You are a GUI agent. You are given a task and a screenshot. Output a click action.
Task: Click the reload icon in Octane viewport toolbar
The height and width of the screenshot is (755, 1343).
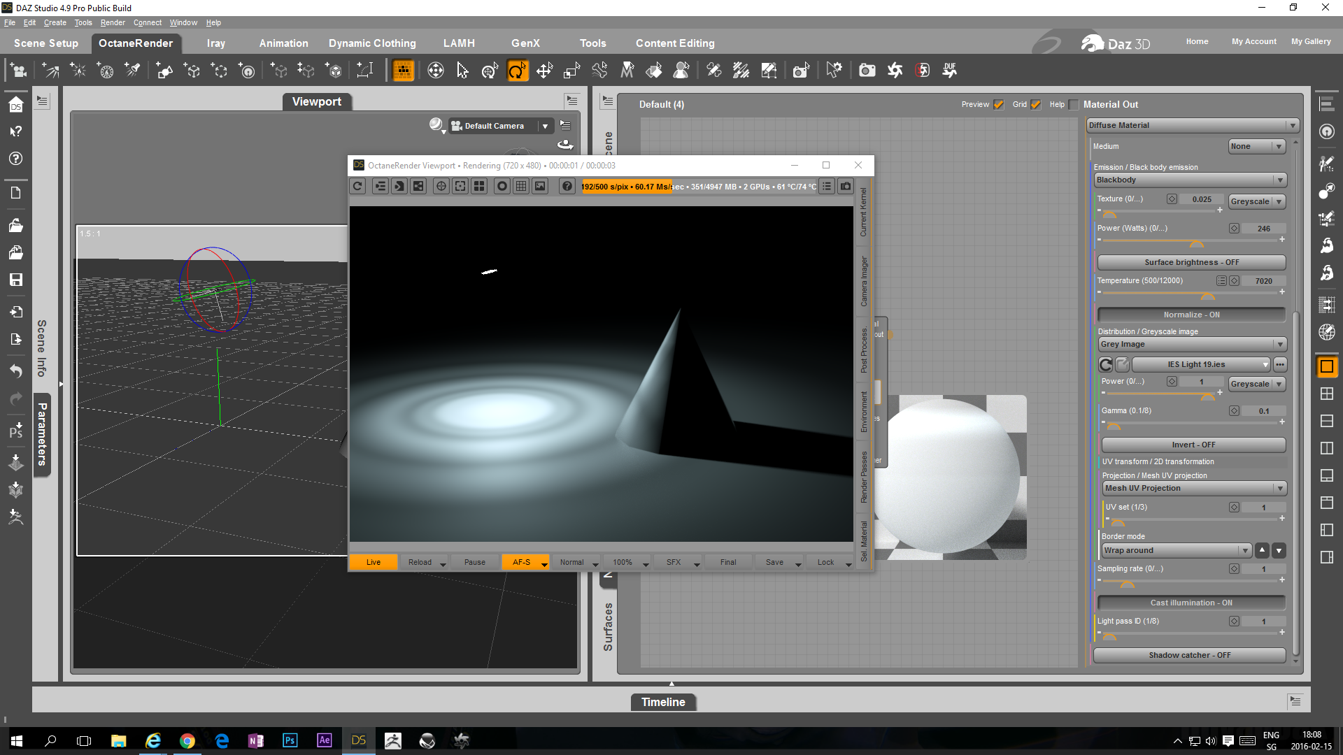(x=357, y=186)
